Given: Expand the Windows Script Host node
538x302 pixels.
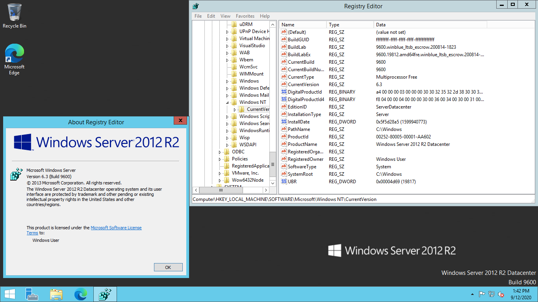Looking at the screenshot, I should tap(228, 117).
